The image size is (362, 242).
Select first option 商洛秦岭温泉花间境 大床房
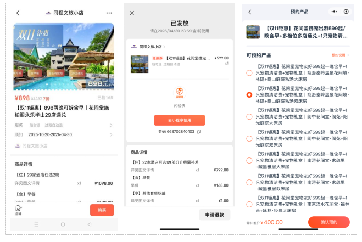click(249, 72)
